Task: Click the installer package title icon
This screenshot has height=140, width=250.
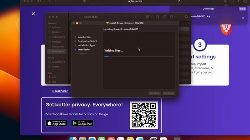Action: [107, 23]
